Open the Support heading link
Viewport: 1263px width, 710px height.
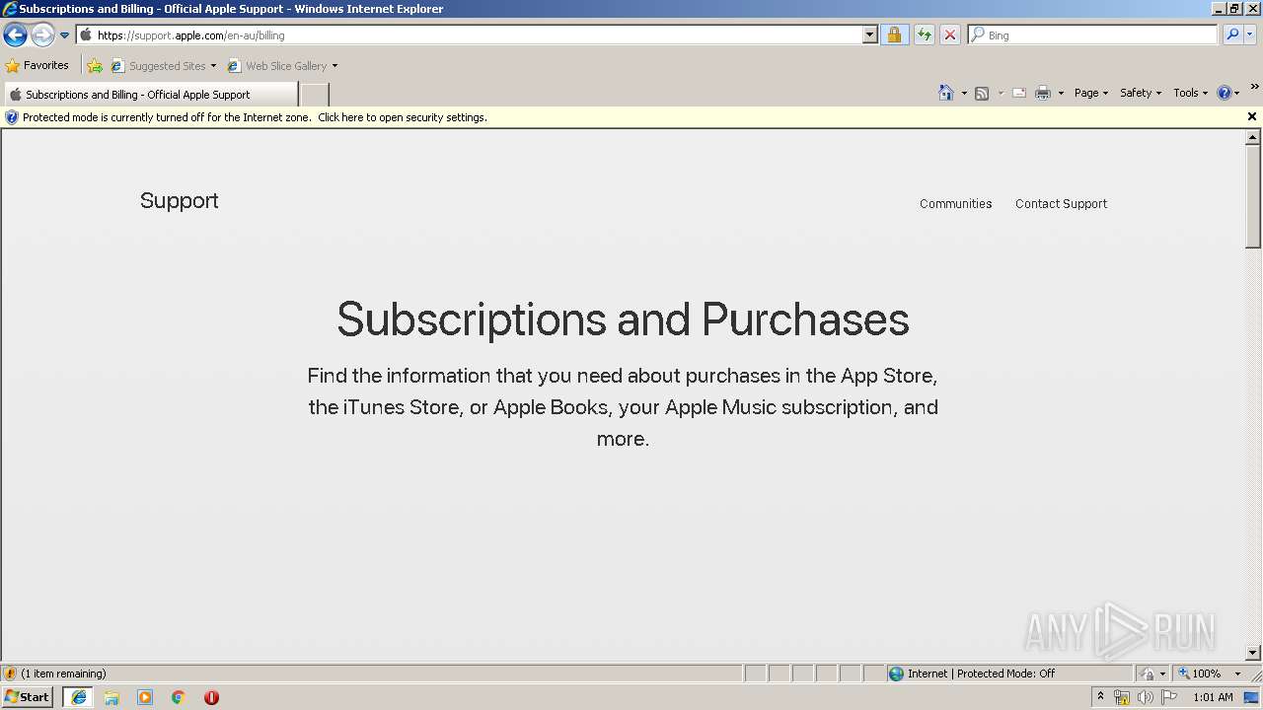point(179,201)
